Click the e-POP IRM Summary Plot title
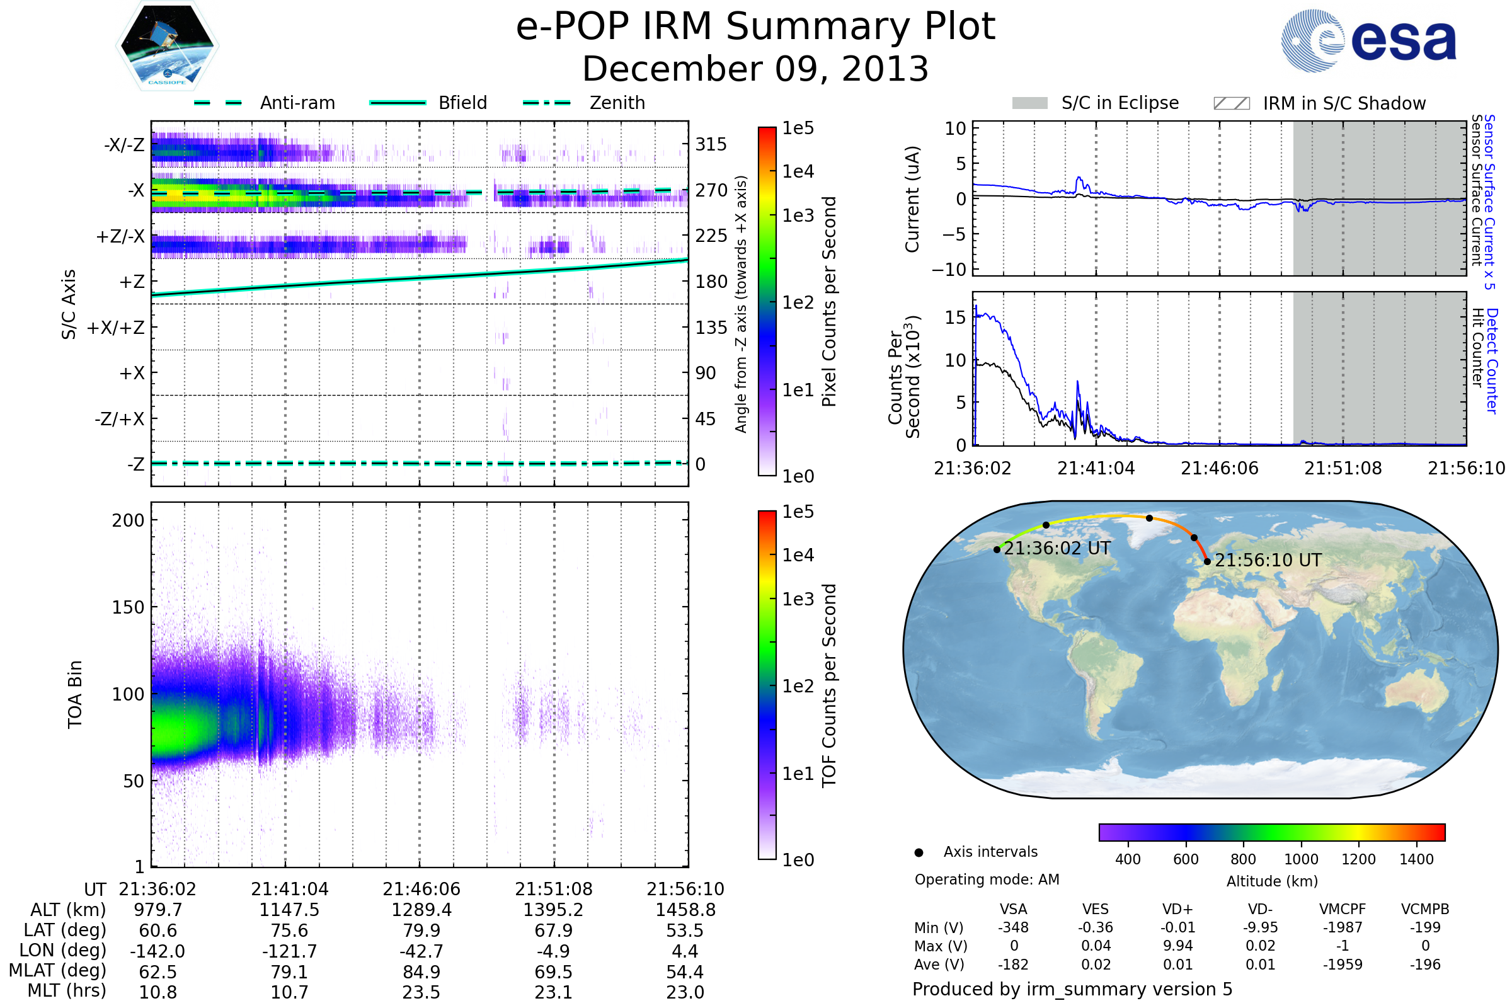This screenshot has height=1008, width=1512. click(755, 27)
